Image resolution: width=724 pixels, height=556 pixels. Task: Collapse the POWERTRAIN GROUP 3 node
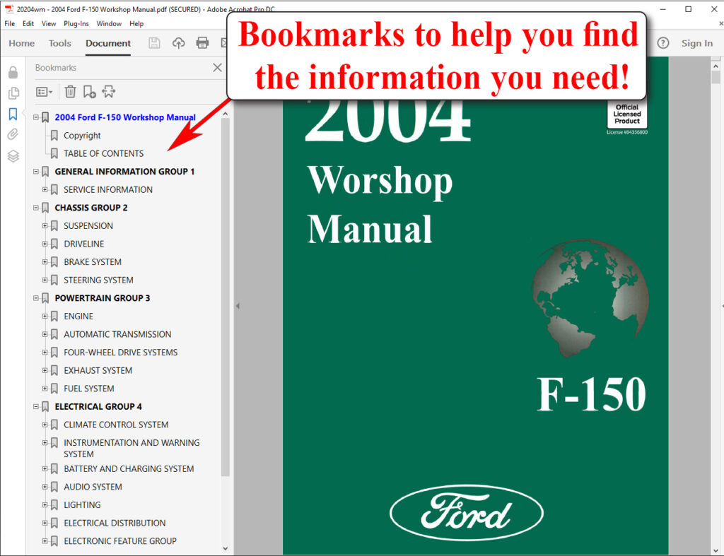(36, 298)
